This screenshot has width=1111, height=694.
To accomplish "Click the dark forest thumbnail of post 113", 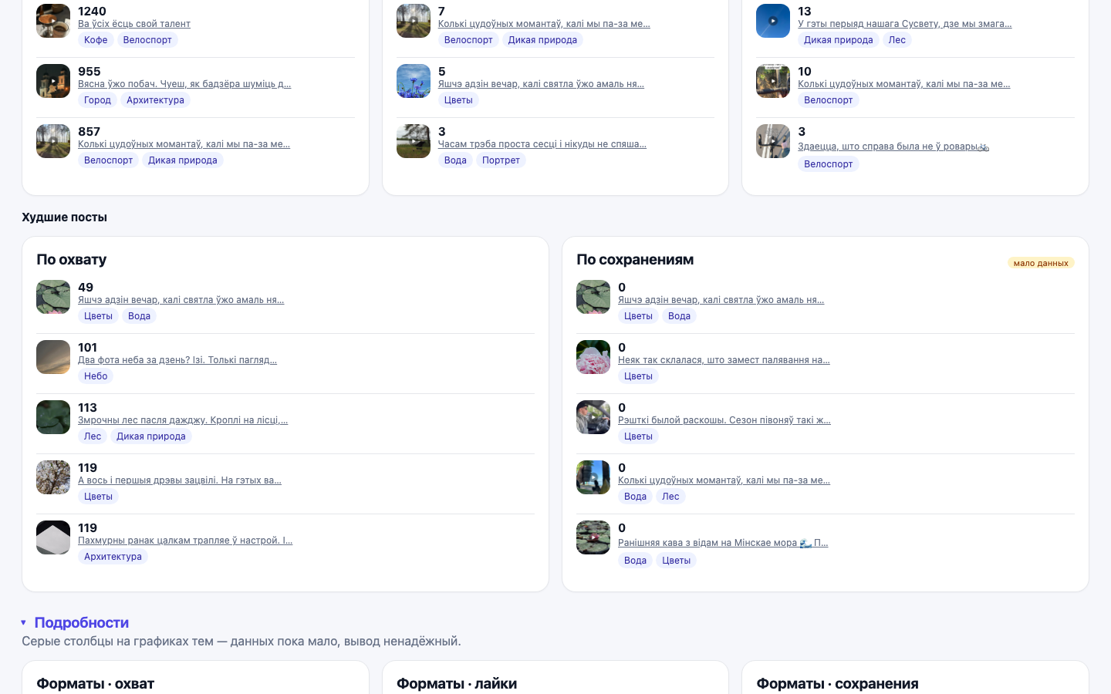I will pos(53,417).
